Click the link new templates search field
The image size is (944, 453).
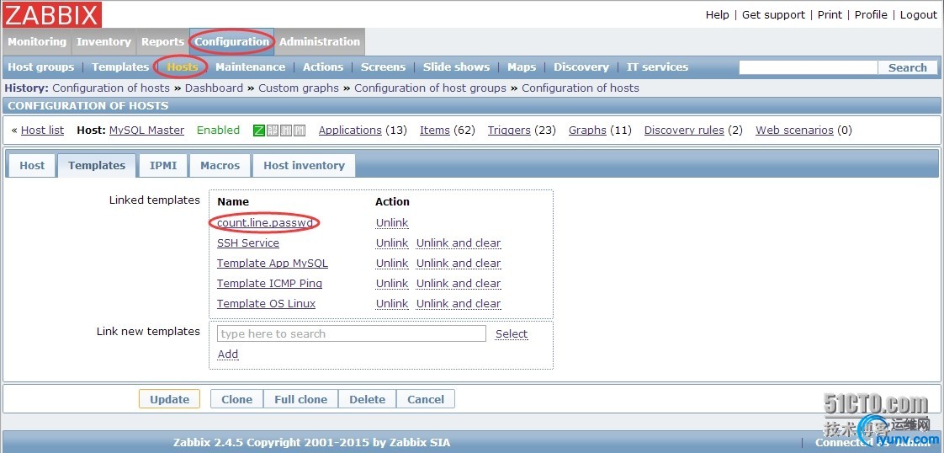tap(351, 333)
